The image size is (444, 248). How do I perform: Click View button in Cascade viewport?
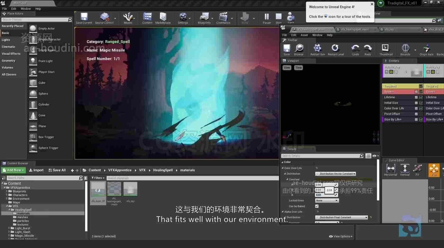pos(287,68)
